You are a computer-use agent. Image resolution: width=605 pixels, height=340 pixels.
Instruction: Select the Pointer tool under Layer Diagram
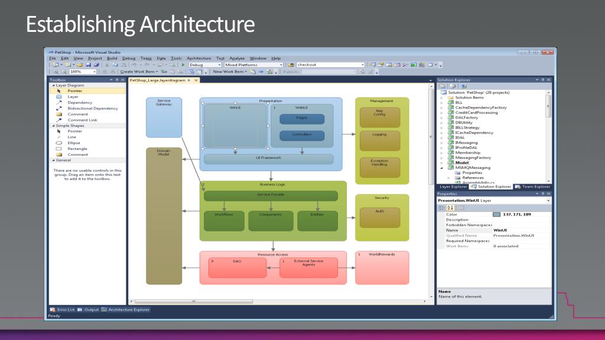[87, 91]
